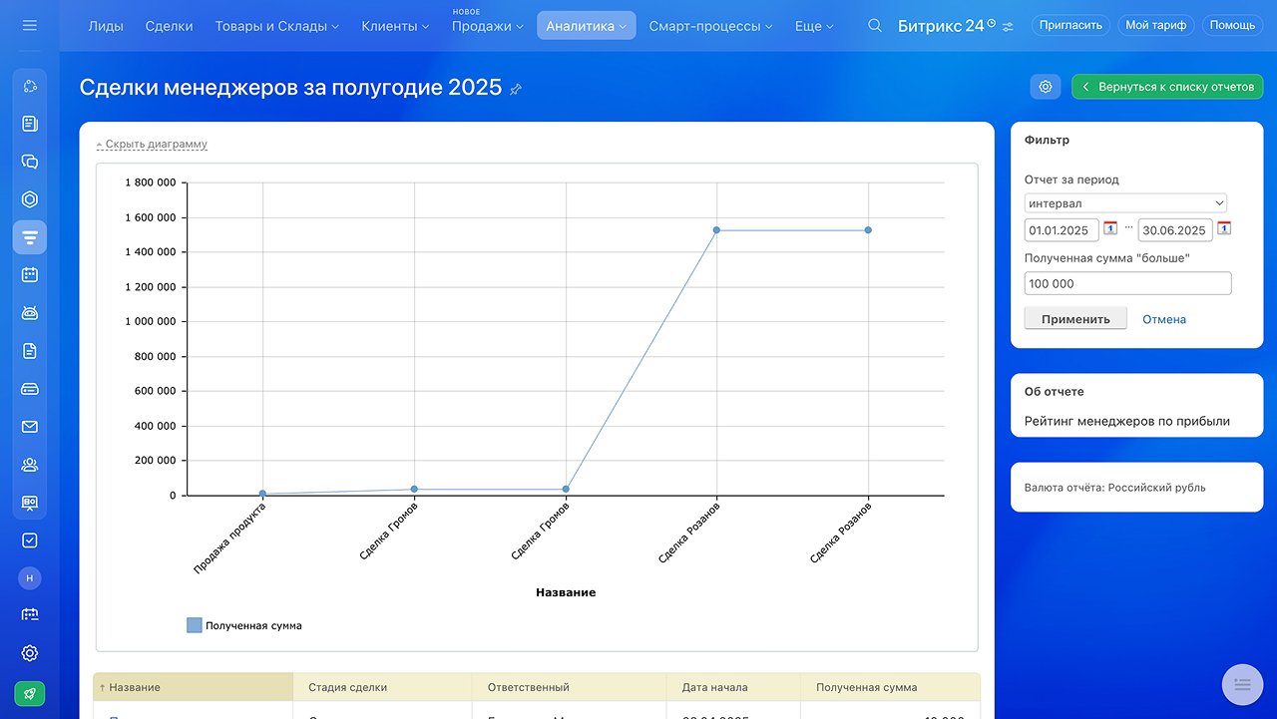Open the booking schedule icon in sidebar
The height and width of the screenshot is (719, 1277).
pos(30,615)
